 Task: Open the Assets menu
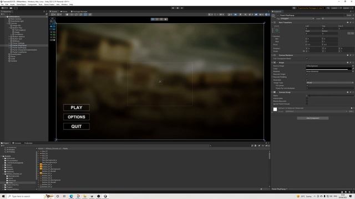click(12, 4)
